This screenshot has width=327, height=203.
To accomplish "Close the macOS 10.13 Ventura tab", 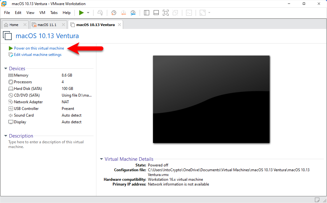I will [x=119, y=24].
